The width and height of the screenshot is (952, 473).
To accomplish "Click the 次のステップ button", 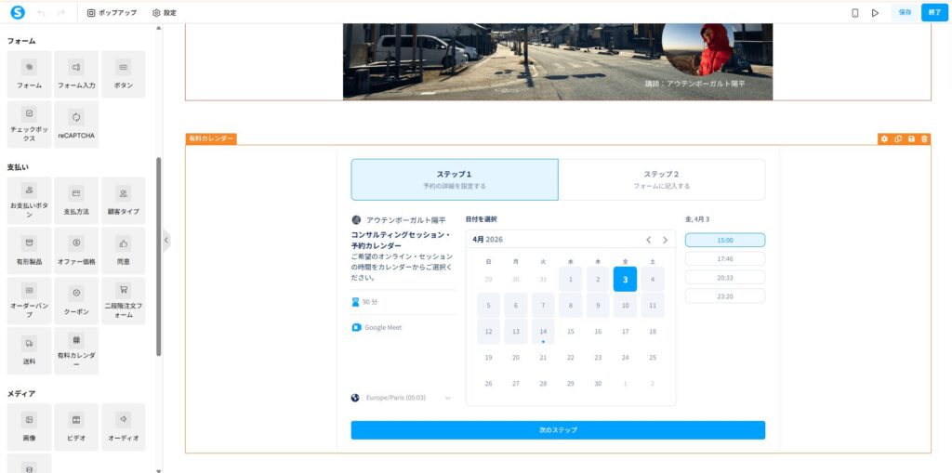I will pyautogui.click(x=558, y=430).
